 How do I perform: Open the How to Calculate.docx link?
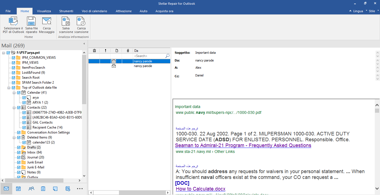click(201, 189)
